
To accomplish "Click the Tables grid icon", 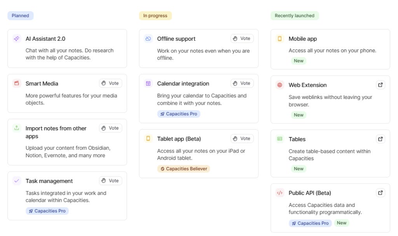I will [280, 139].
